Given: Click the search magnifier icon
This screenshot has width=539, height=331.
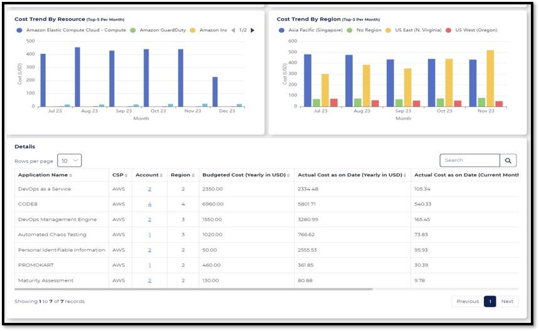Looking at the screenshot, I should [508, 161].
